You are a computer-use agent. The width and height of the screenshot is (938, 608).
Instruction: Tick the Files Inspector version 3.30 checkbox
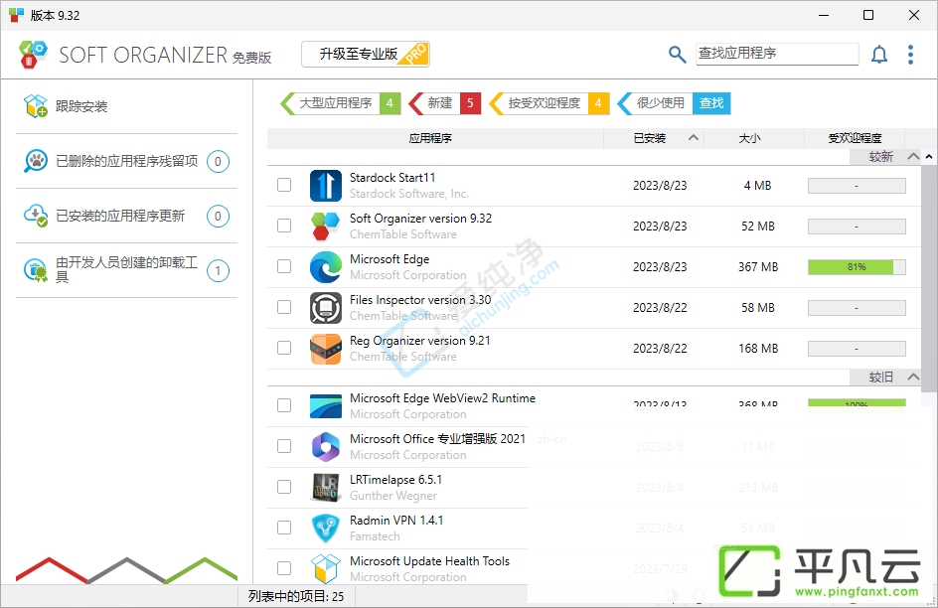point(284,307)
